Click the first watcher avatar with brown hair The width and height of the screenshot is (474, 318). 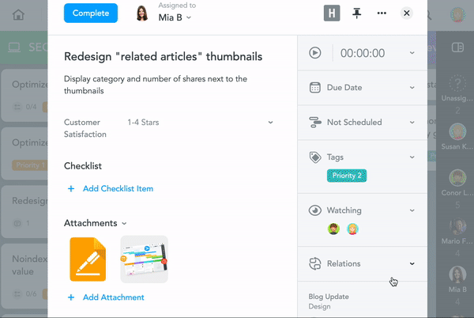333,229
